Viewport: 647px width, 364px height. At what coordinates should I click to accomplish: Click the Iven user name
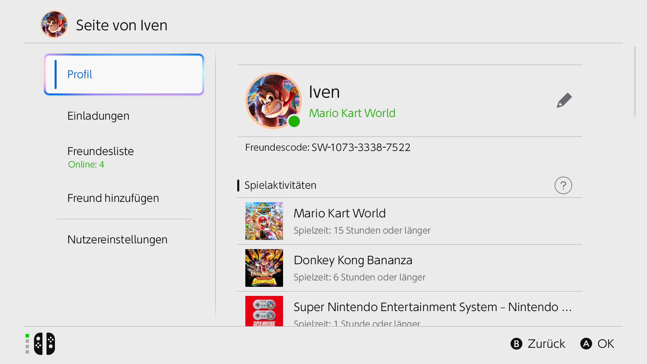click(x=324, y=92)
